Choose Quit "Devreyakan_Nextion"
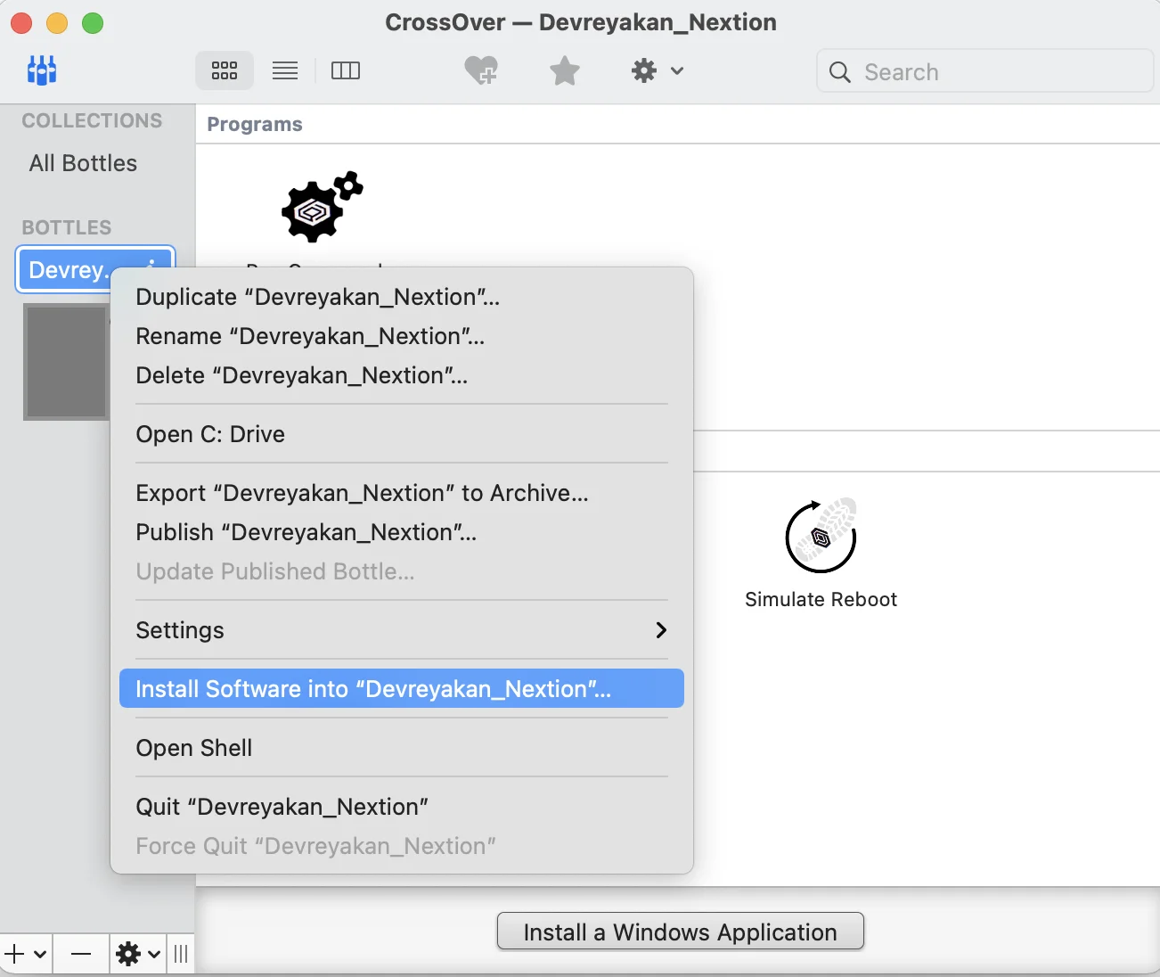Image resolution: width=1160 pixels, height=977 pixels. 402,807
